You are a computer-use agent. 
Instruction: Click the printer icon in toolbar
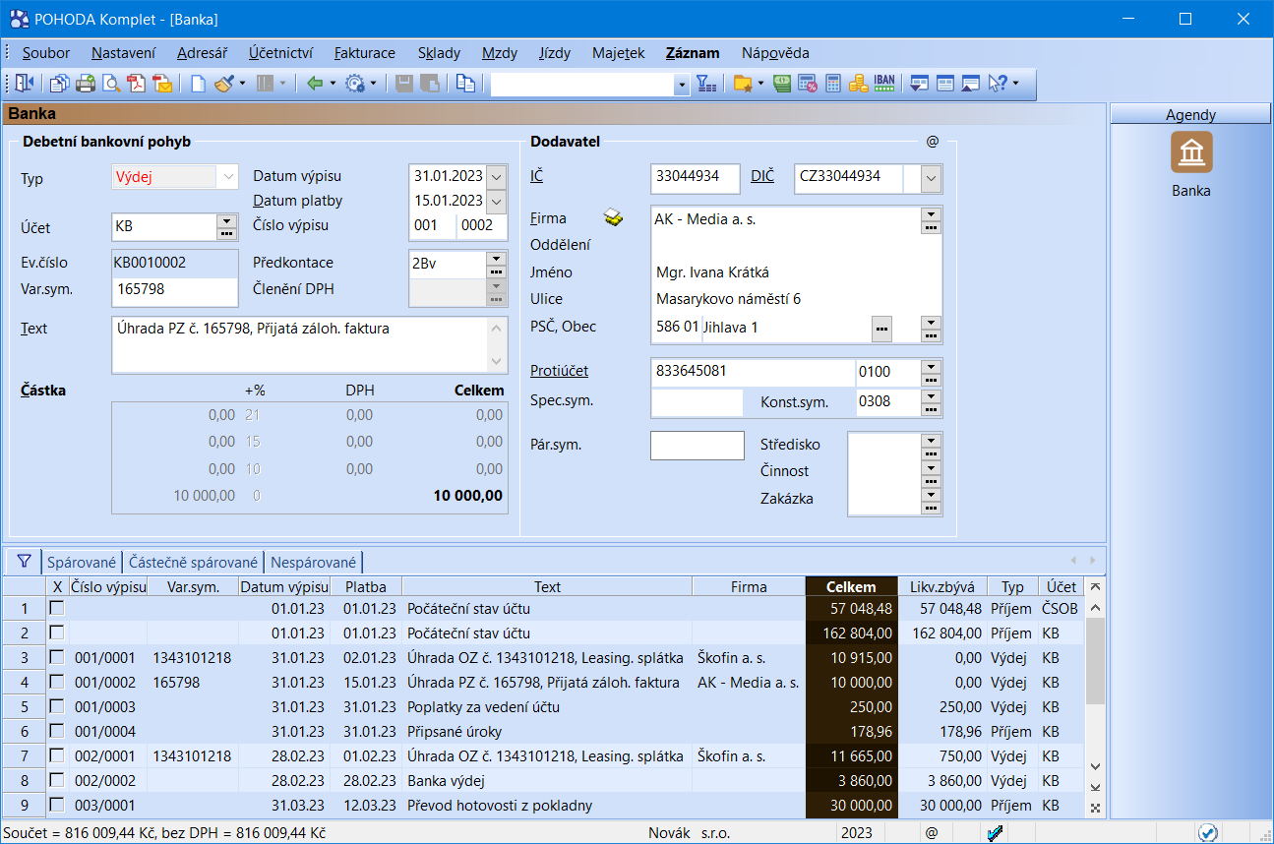click(x=86, y=84)
